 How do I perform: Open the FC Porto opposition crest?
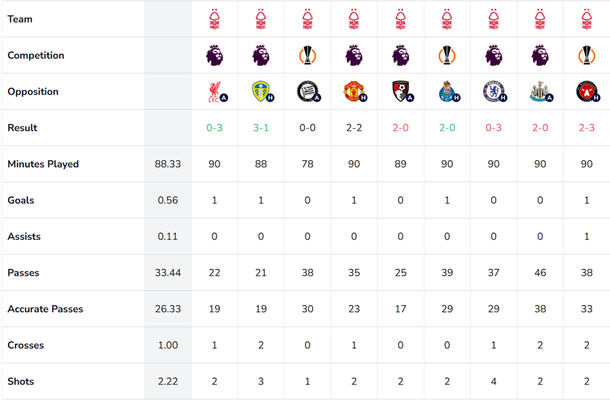tap(446, 91)
